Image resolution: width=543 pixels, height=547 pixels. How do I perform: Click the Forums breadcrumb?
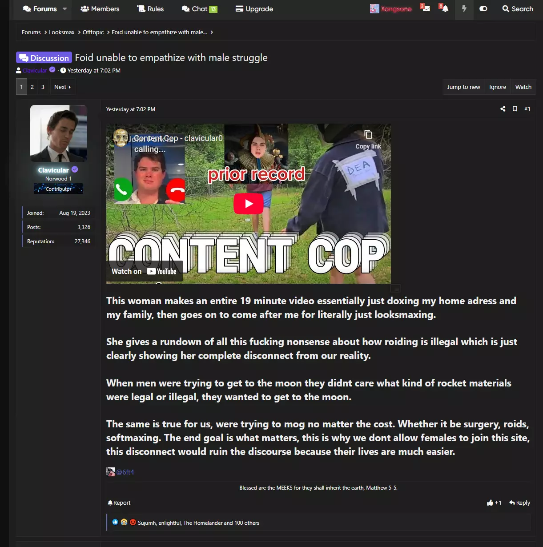[31, 32]
